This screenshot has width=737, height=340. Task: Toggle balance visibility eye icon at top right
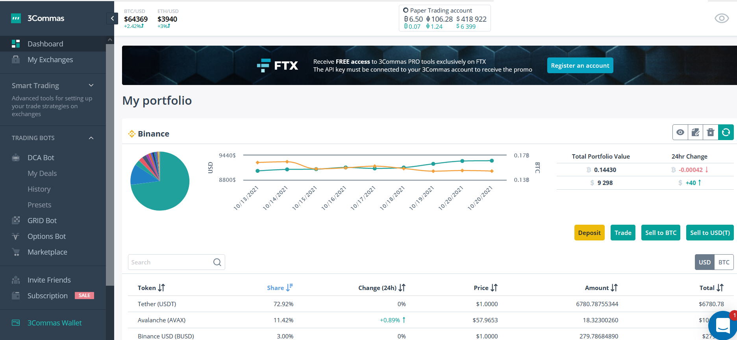pyautogui.click(x=722, y=18)
